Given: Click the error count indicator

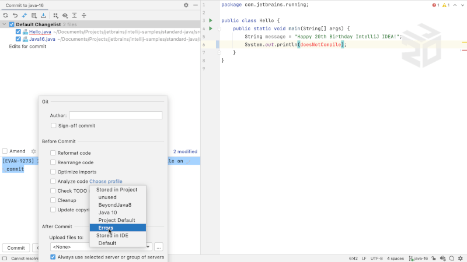Looking at the screenshot, I should coord(436,5).
